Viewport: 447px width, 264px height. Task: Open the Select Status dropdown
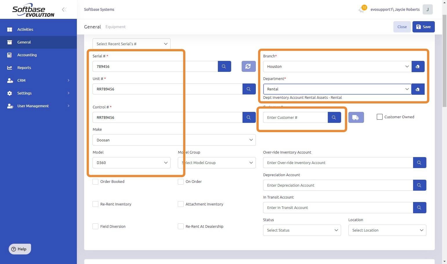point(302,230)
